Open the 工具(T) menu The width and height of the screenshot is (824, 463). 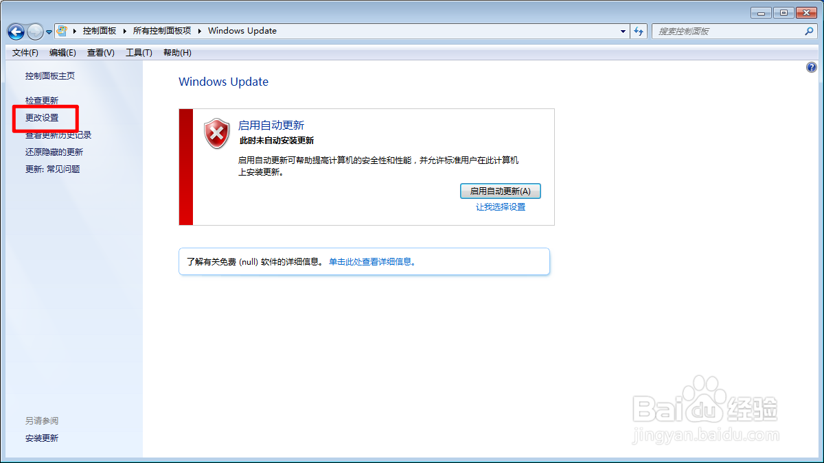(139, 53)
